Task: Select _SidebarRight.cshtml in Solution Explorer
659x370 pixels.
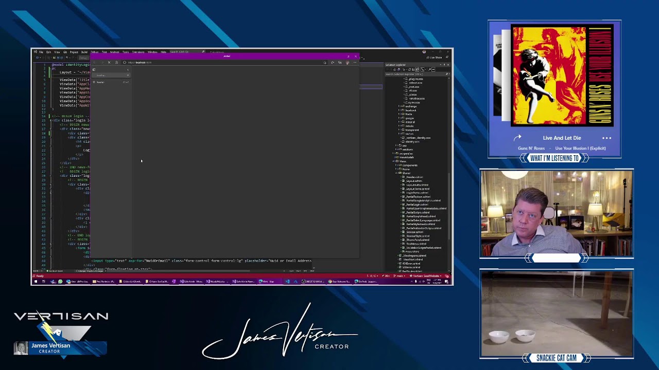Action: click(x=417, y=236)
